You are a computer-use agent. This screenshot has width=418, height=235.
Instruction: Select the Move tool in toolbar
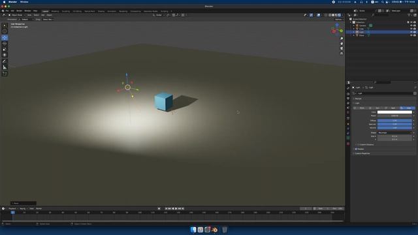point(5,38)
